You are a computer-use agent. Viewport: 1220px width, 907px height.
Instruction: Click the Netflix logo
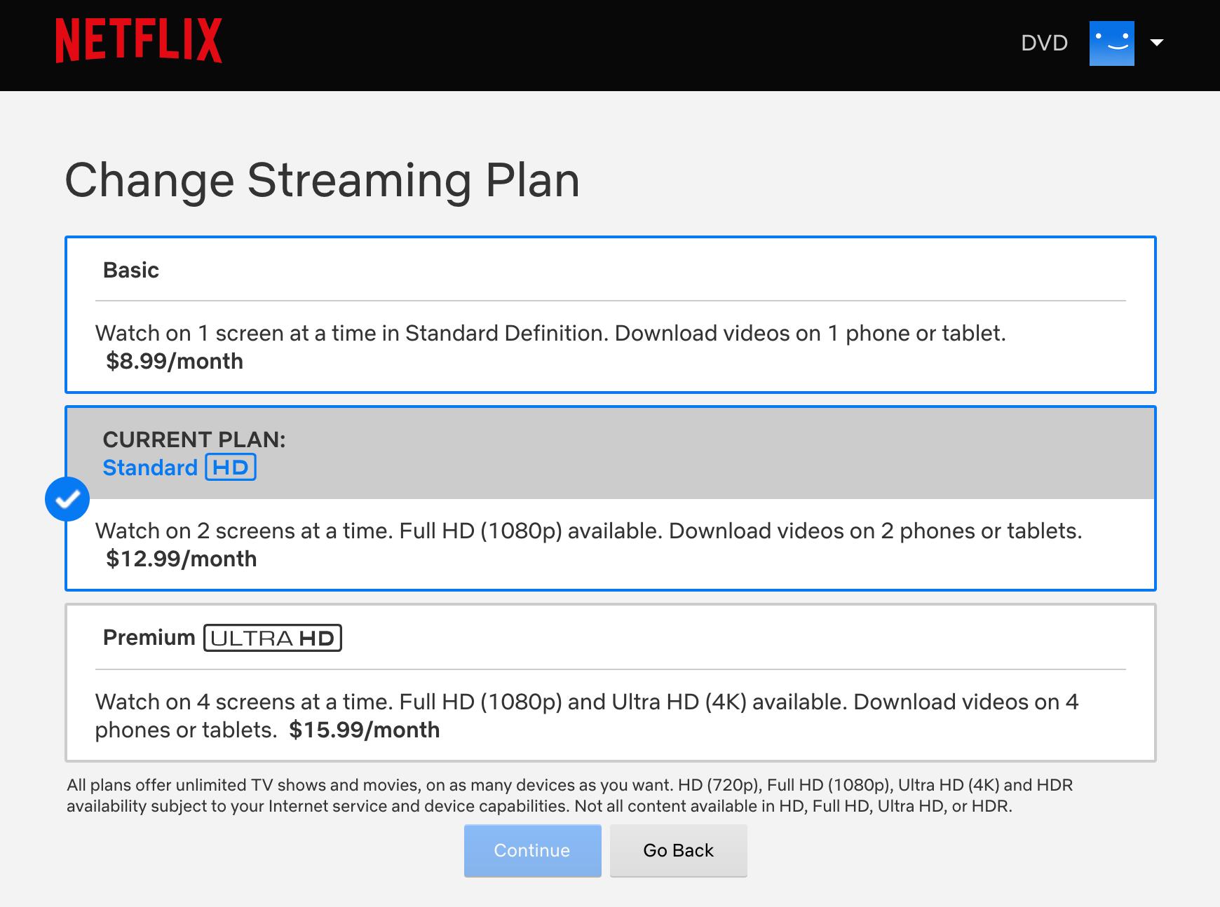click(x=139, y=41)
